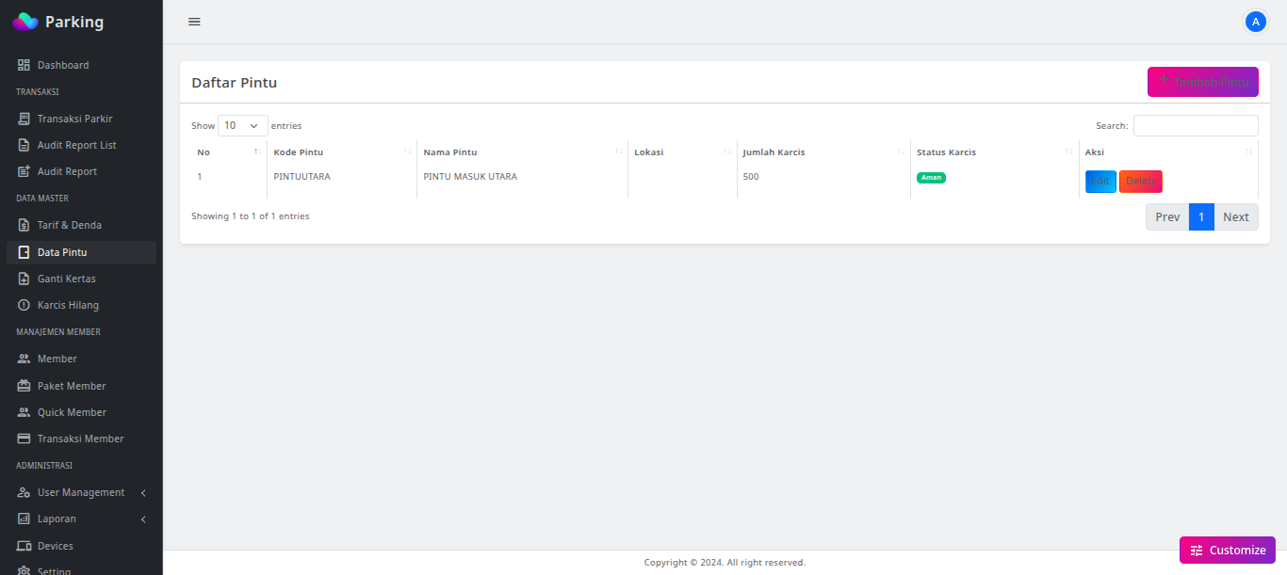Click the Laporan chart icon
The image size is (1287, 575).
[x=24, y=519]
